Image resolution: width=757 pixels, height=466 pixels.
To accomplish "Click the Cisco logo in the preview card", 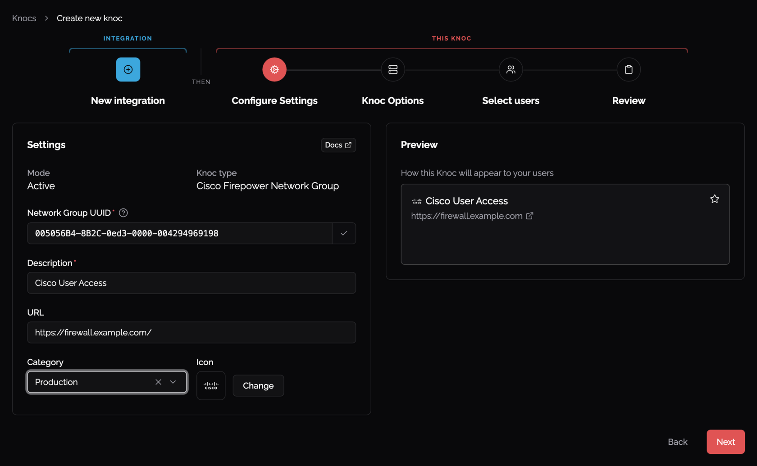I will [417, 201].
